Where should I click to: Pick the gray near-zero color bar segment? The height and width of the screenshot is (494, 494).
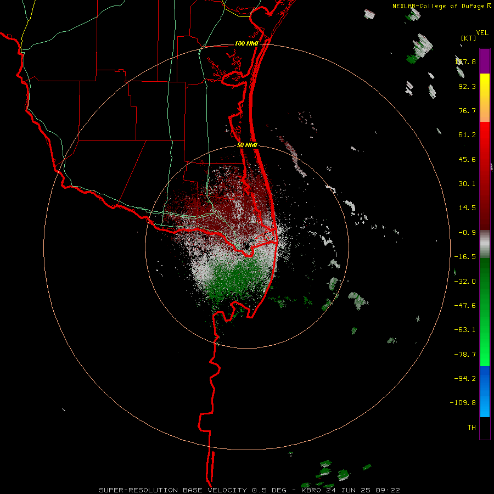click(485, 244)
